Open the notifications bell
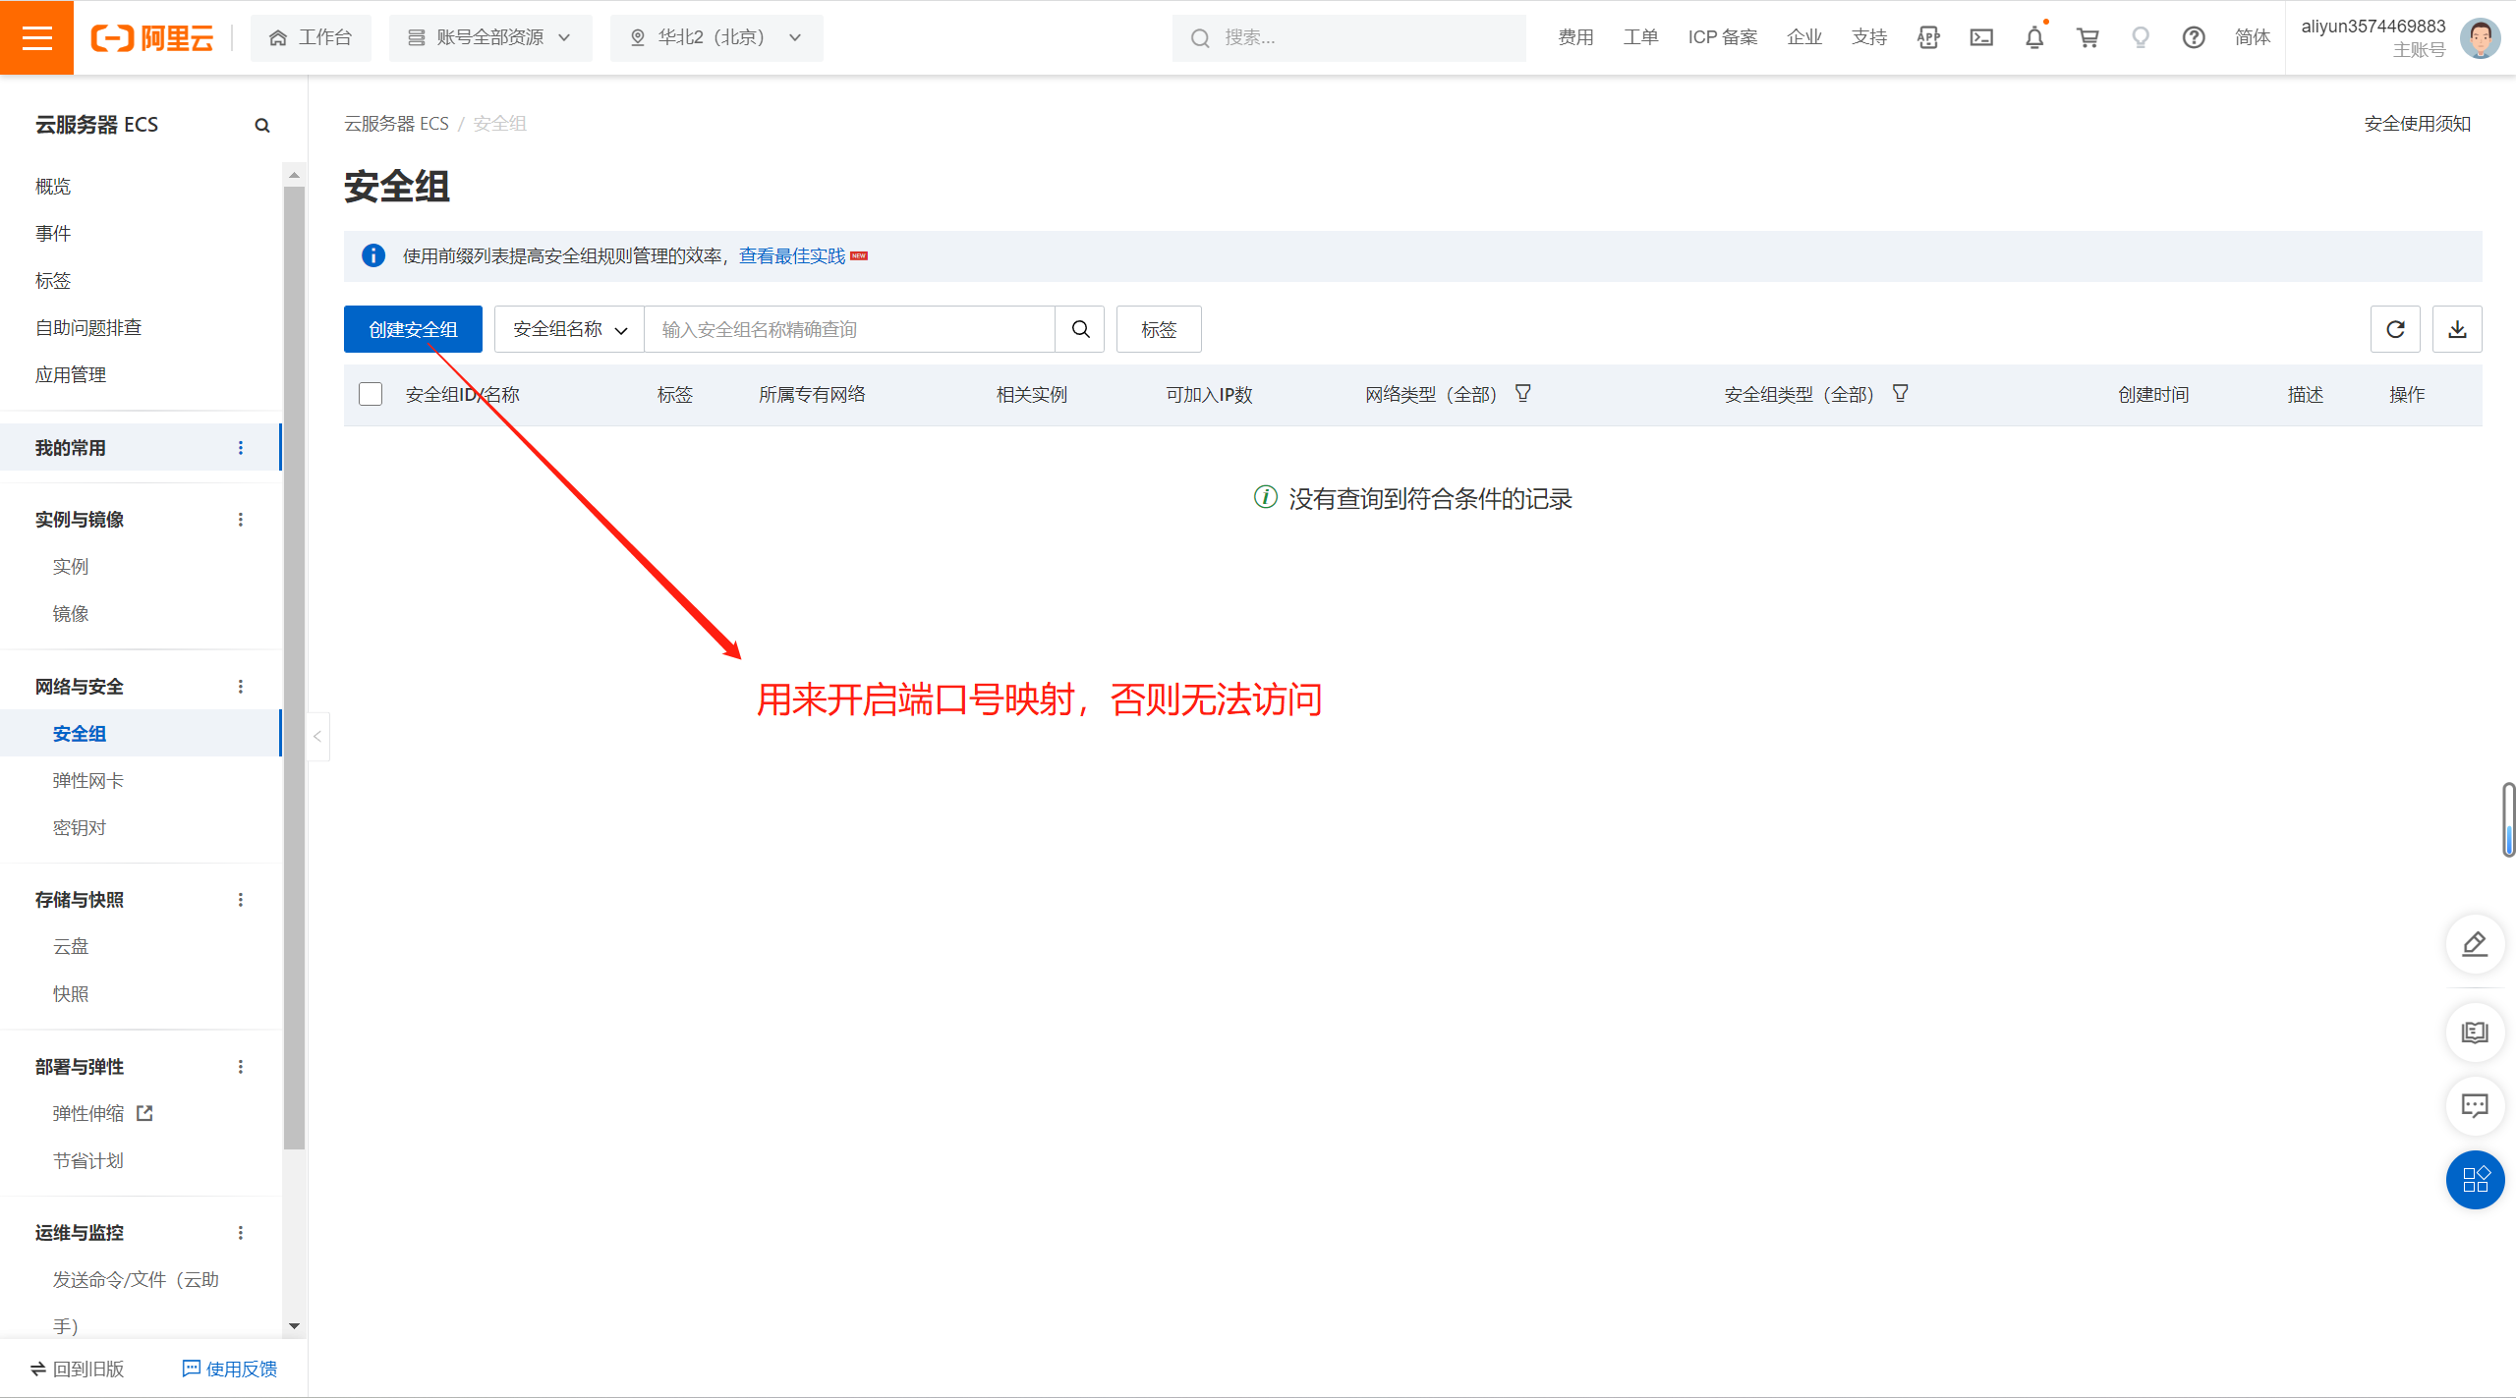The image size is (2516, 1398). pyautogui.click(x=2034, y=37)
